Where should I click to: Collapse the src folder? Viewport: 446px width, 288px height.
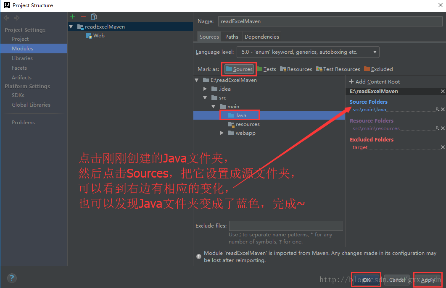point(205,98)
